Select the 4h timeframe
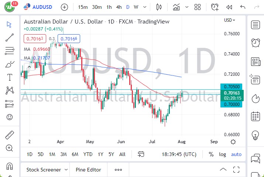This screenshot has width=264, height=177. pyautogui.click(x=119, y=7)
